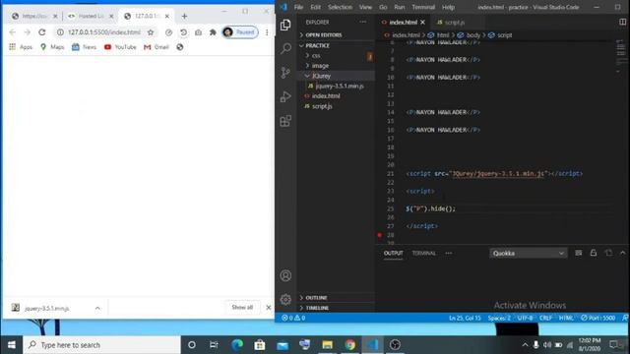Screen dimensions: 630x354
Task: Click the Paused profile button in Chrome
Action: pos(240,32)
